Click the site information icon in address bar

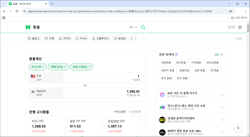click(25, 11)
